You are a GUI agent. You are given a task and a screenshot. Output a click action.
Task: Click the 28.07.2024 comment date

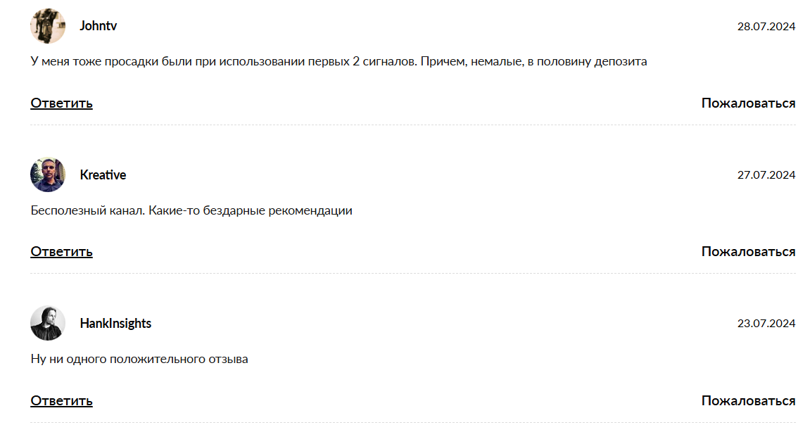(766, 27)
